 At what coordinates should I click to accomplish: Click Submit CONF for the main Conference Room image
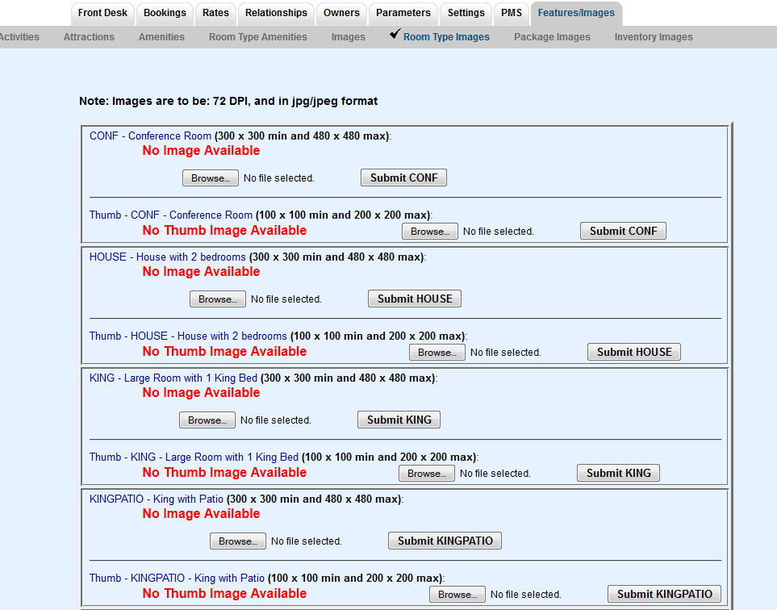coord(404,178)
